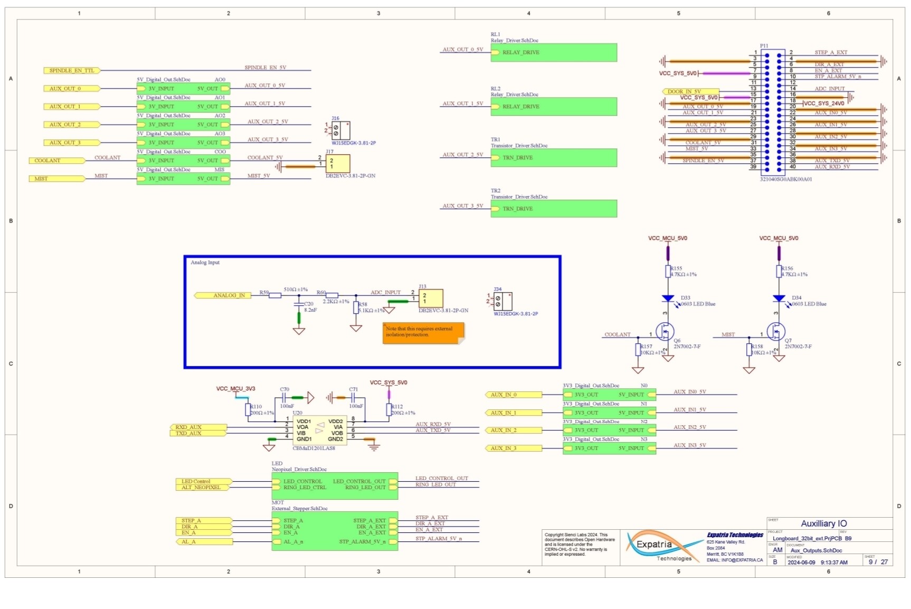Select the orange external isolation note
The width and height of the screenshot is (911, 609).
tap(423, 333)
